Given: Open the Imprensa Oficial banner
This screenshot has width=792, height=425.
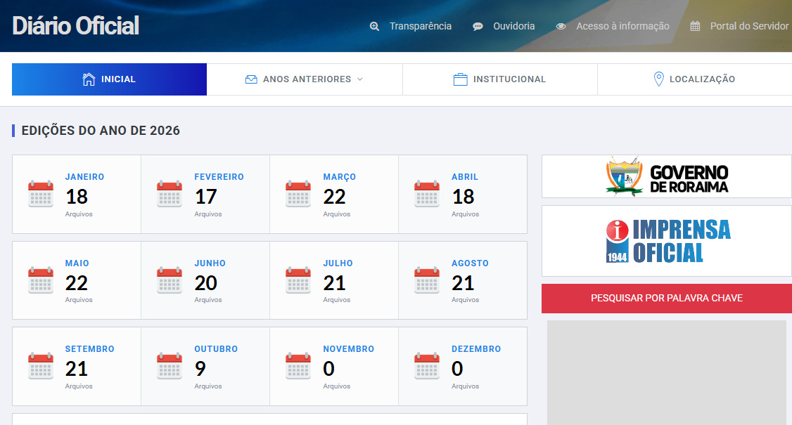Looking at the screenshot, I should (667, 241).
